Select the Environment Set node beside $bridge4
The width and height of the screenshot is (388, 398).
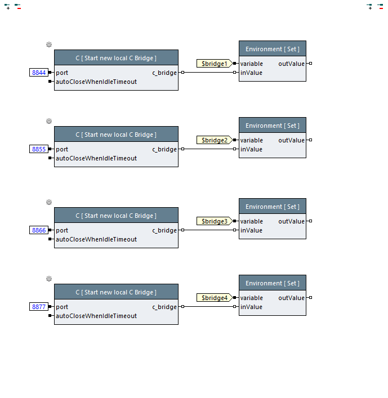(x=273, y=283)
